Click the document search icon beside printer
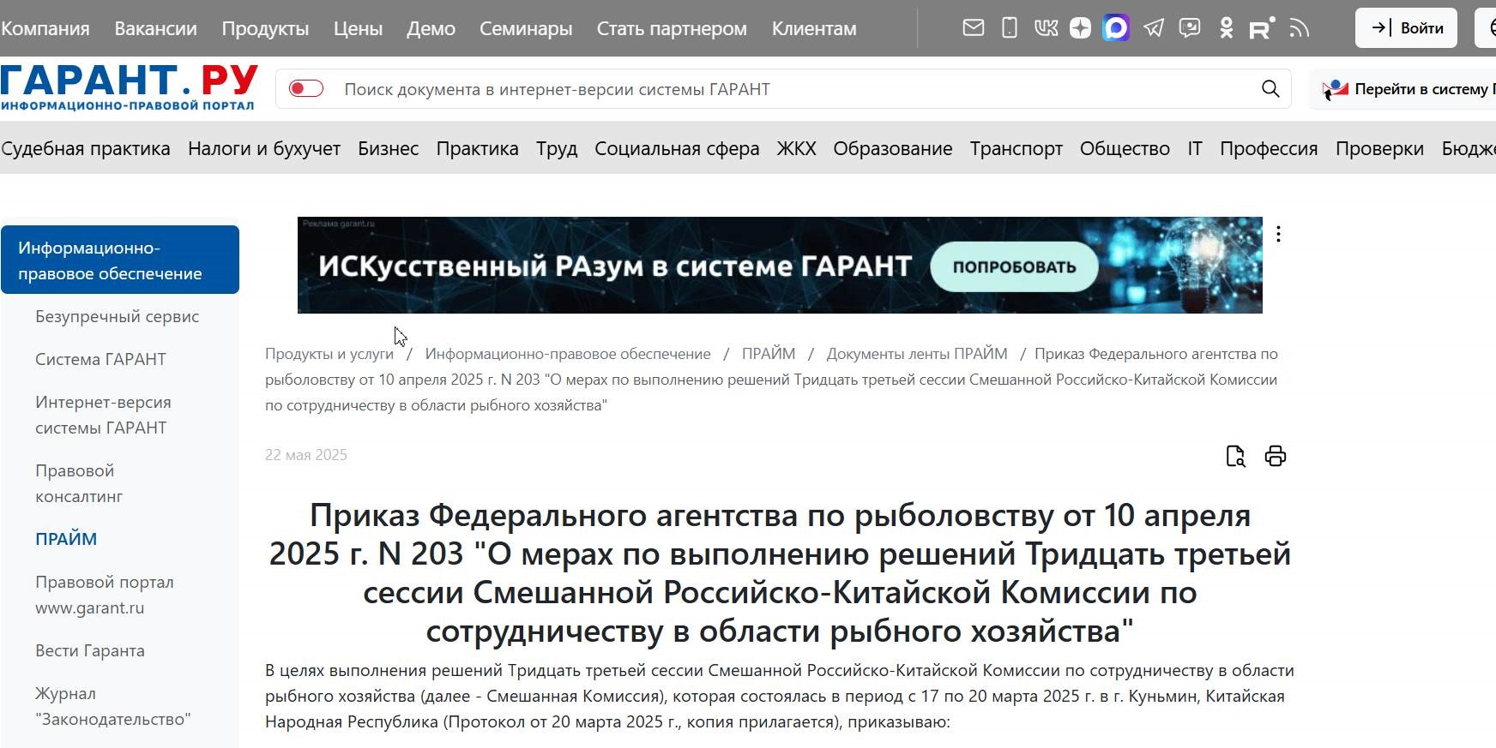 (1235, 456)
